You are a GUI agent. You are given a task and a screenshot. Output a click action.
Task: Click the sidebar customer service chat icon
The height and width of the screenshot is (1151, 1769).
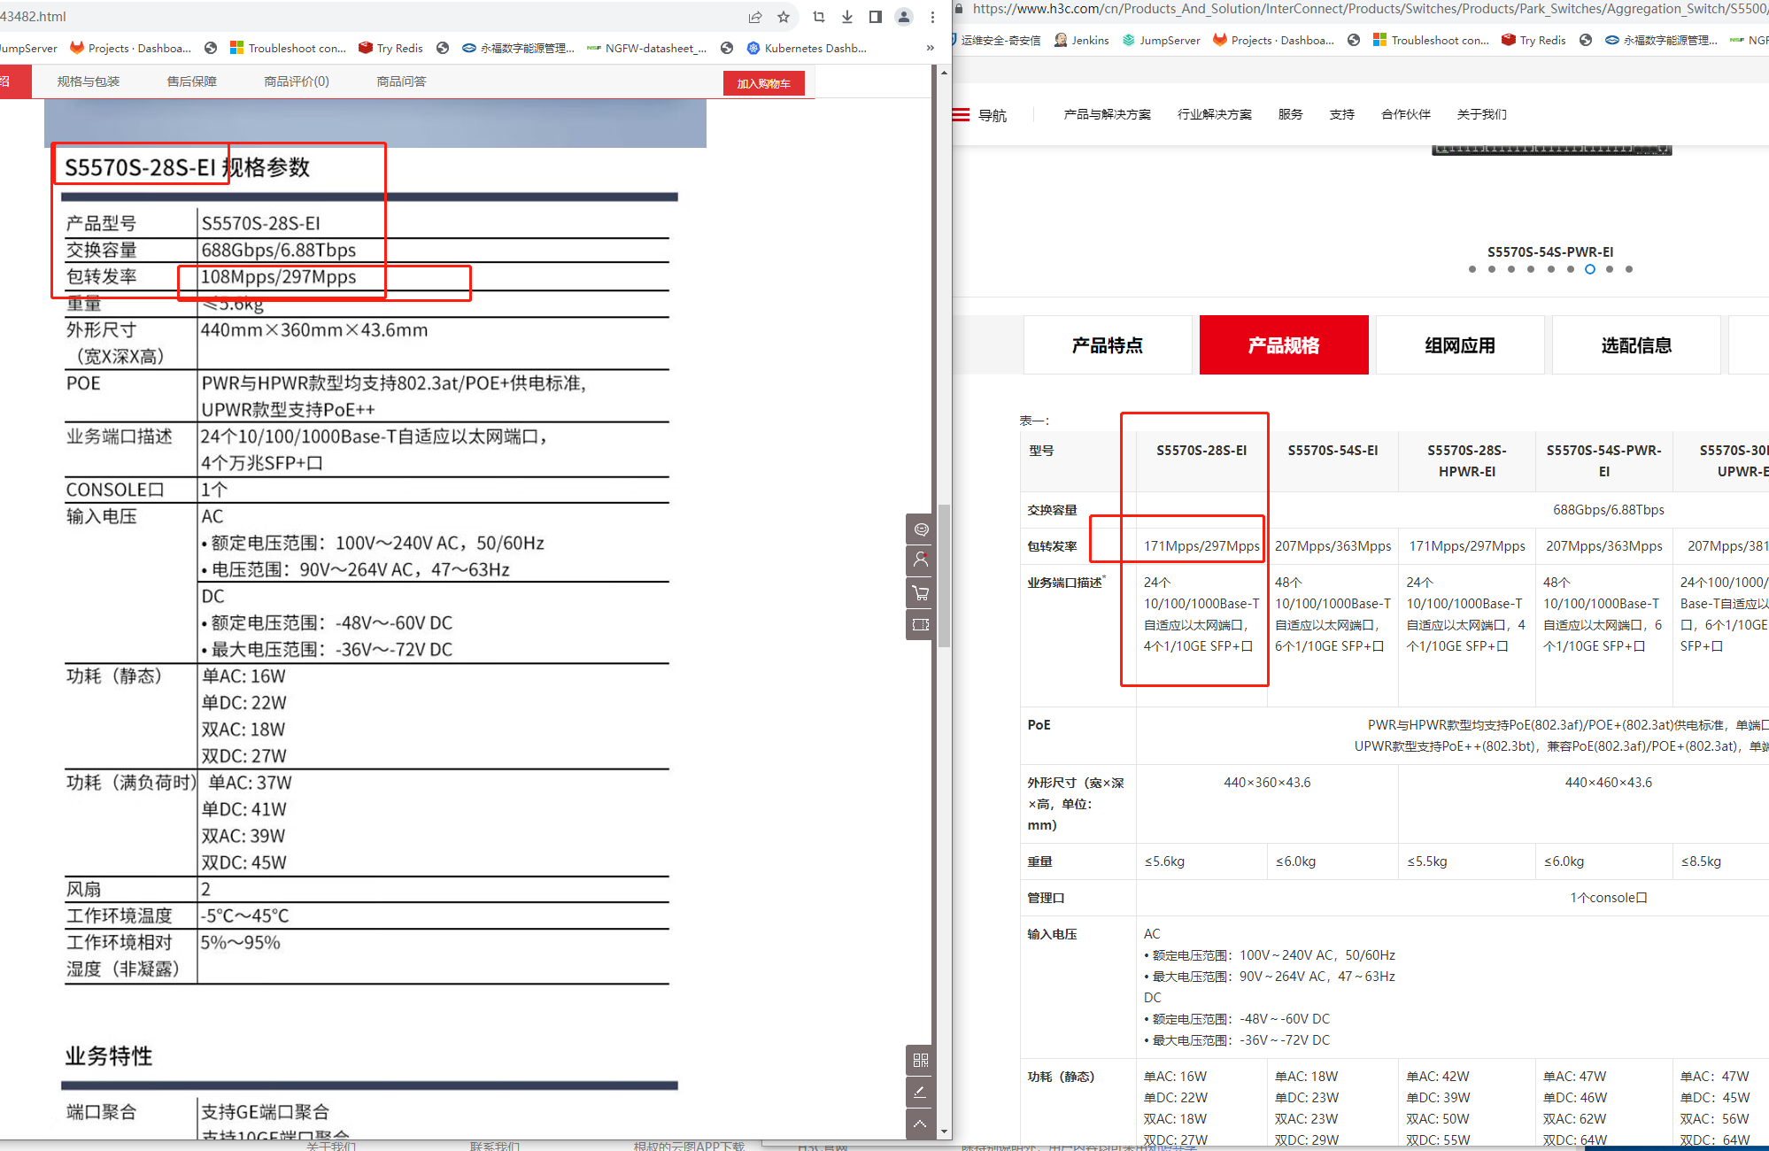point(921,529)
